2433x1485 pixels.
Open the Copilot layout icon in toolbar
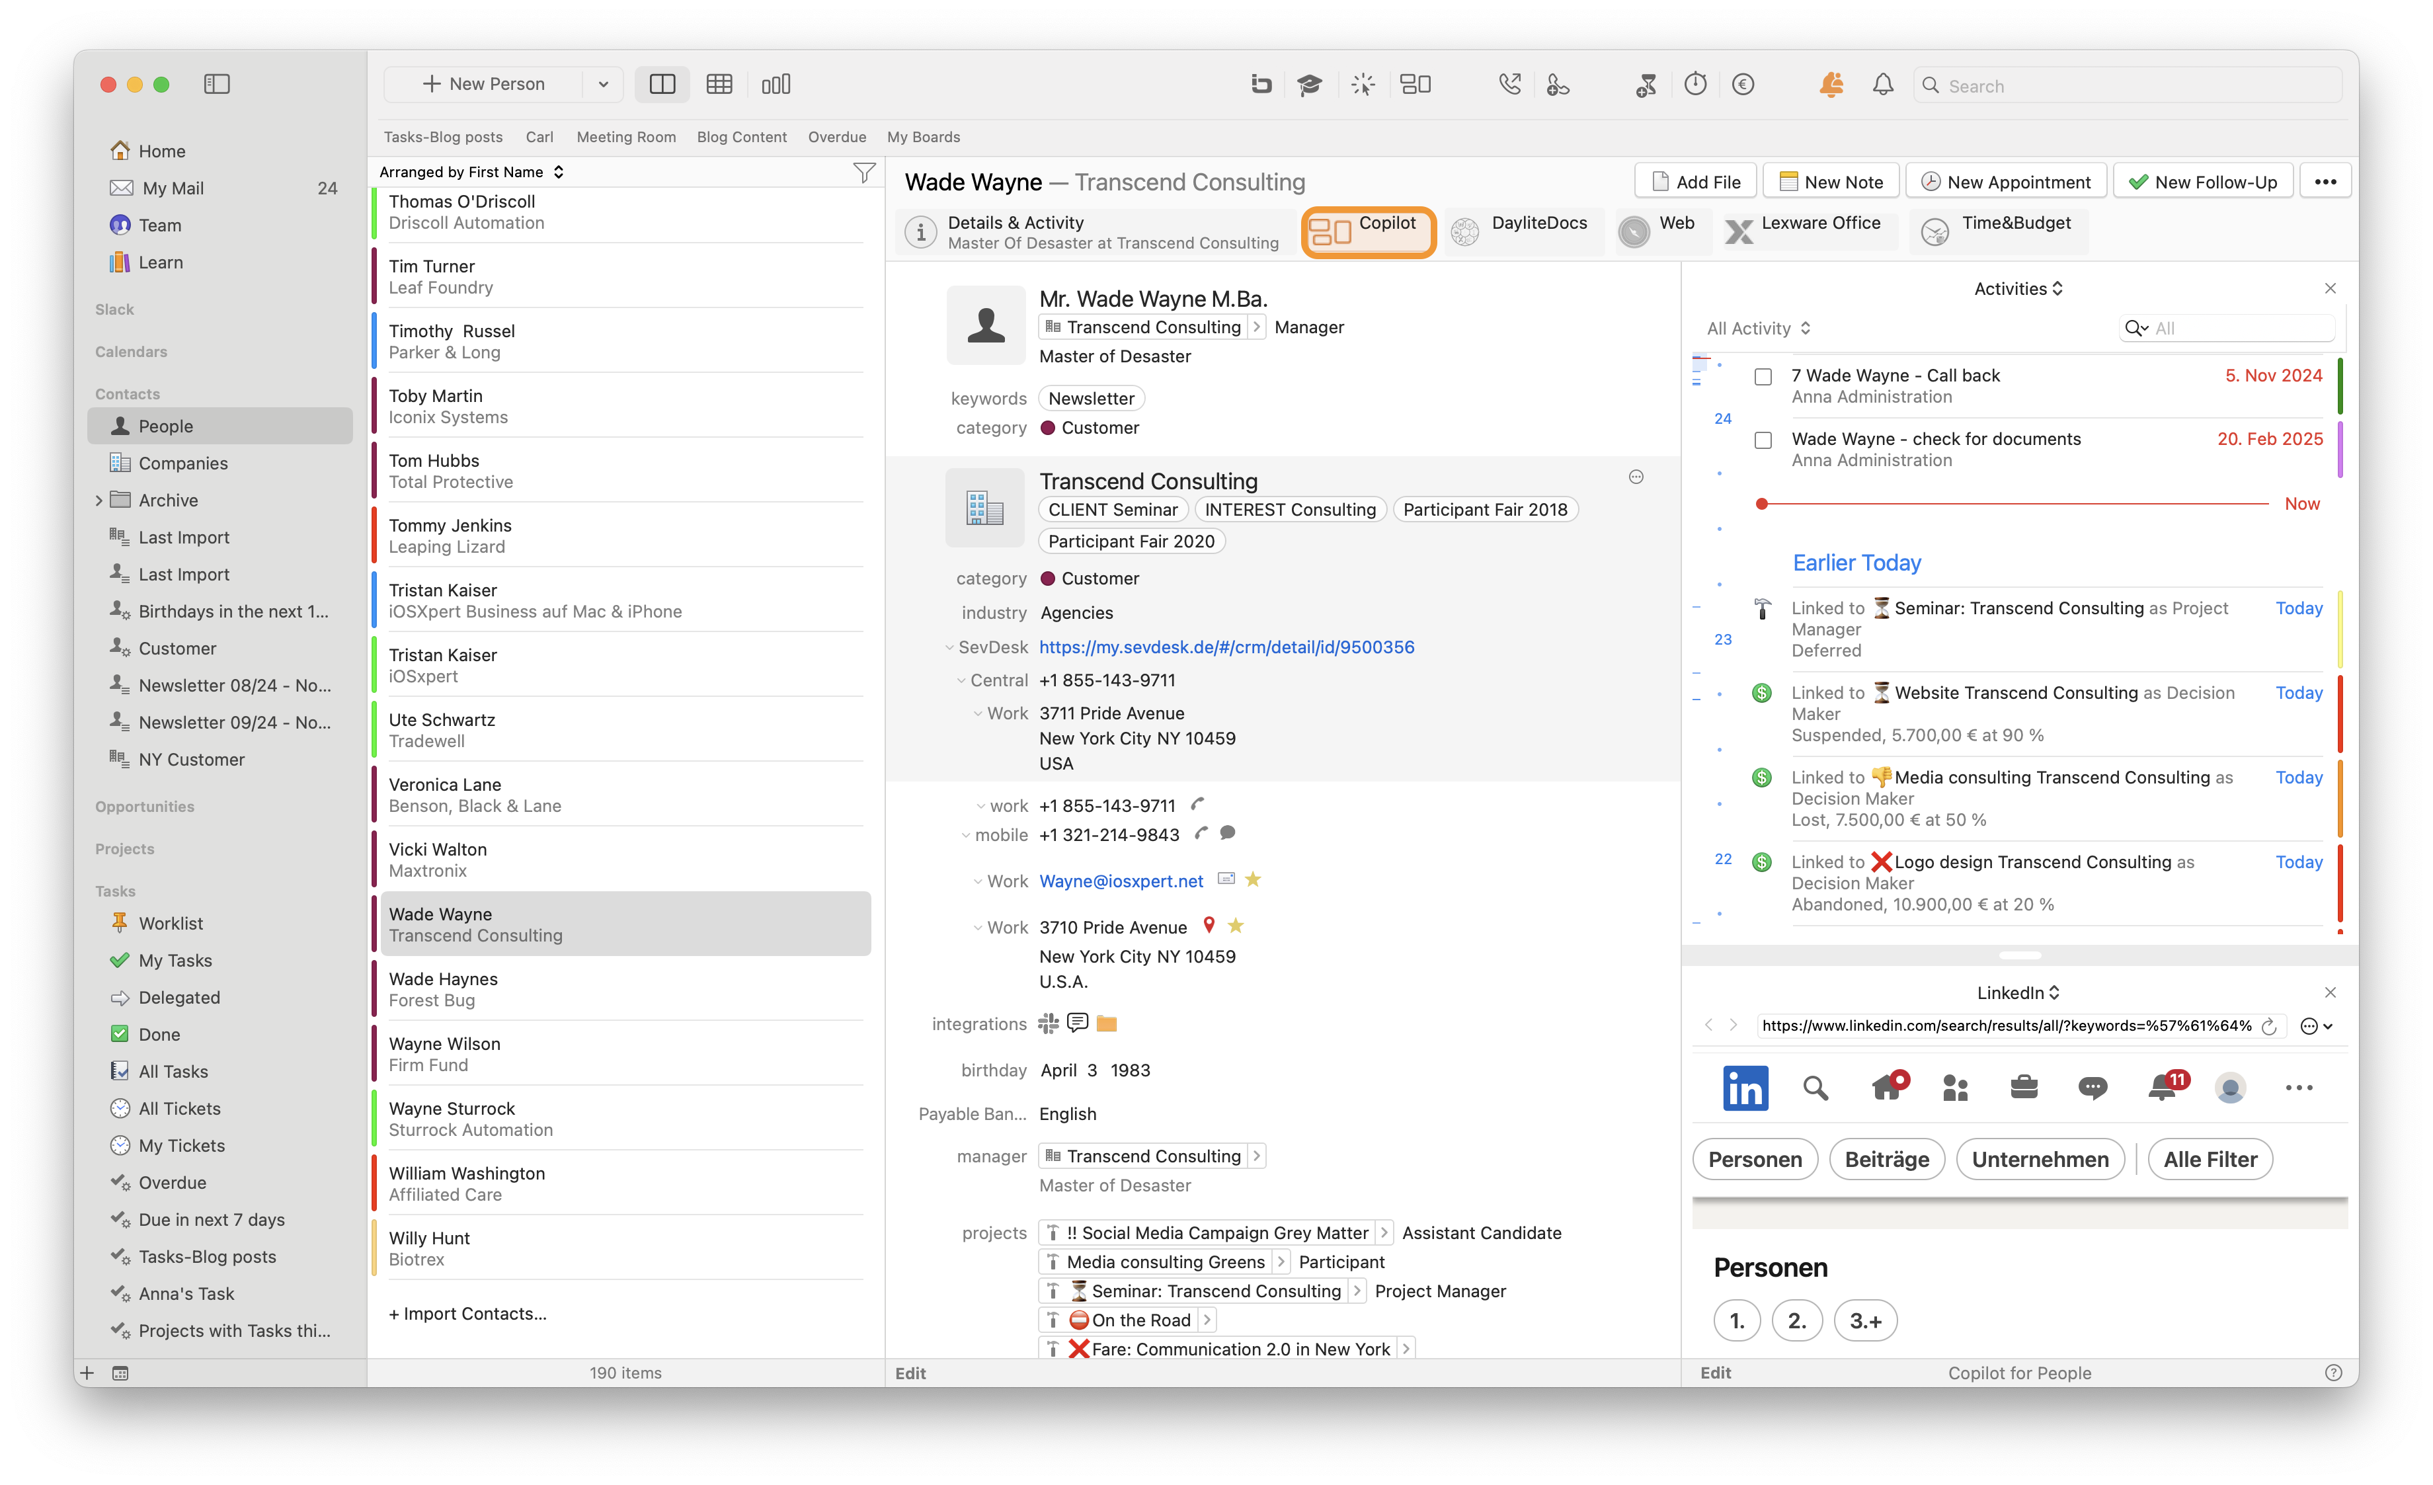point(1415,84)
